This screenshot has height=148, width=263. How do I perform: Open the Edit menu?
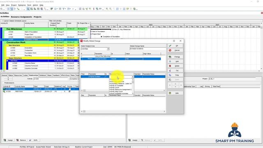point(3,5)
